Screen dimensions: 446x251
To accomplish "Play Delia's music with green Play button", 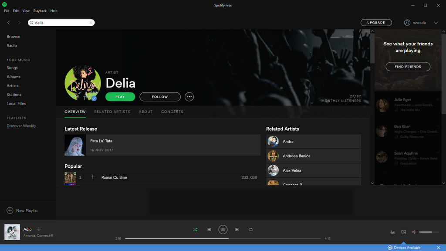I will click(x=120, y=97).
